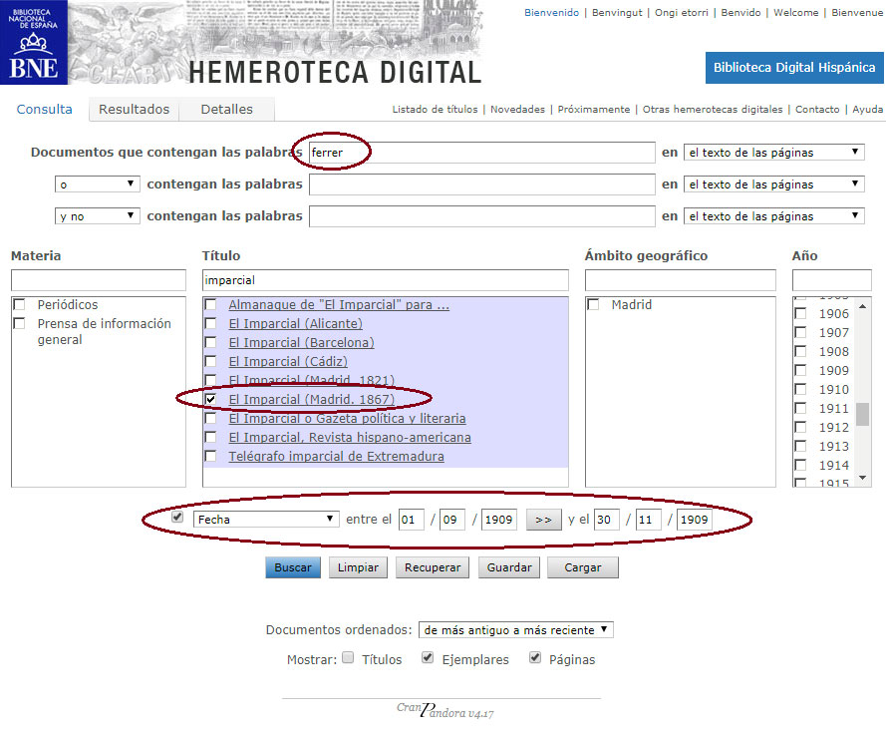This screenshot has height=731, width=886.
Task: Focus the 'o' operator words field
Action: 482,184
